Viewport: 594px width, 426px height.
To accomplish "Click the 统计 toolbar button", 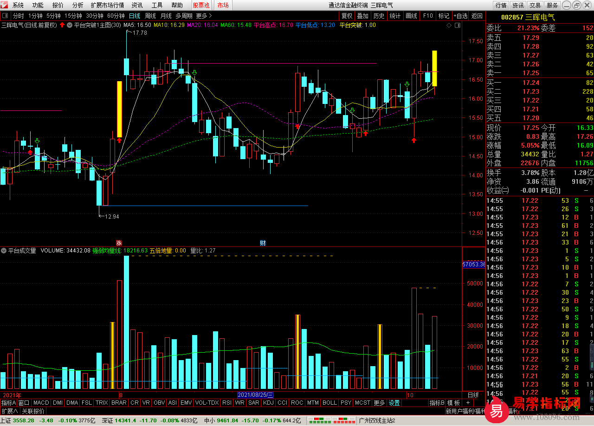I will coord(395,16).
